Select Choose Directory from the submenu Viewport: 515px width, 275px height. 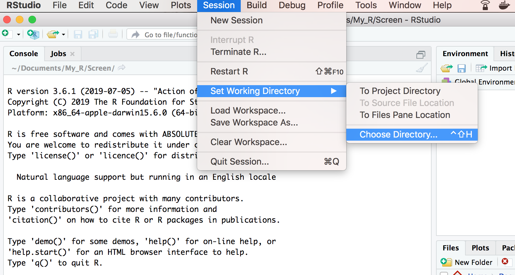tap(398, 135)
